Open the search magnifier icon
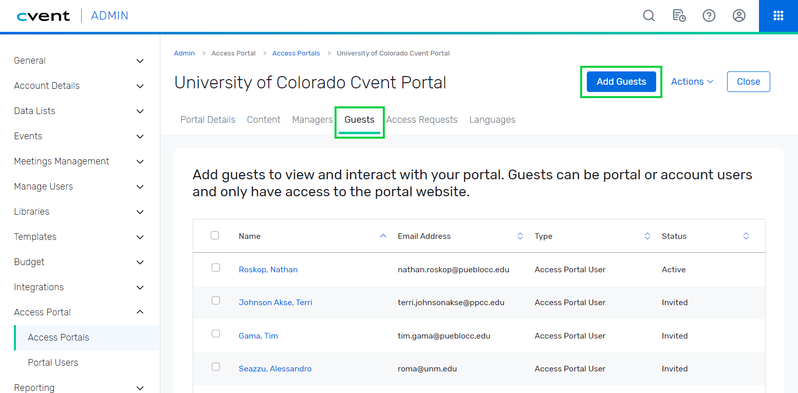 [649, 16]
